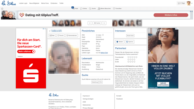
Task: Click Mehr Erfahren in Disneyland ad
Action: pyautogui.click(x=163, y=84)
